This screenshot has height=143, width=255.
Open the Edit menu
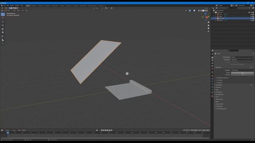point(8,6)
